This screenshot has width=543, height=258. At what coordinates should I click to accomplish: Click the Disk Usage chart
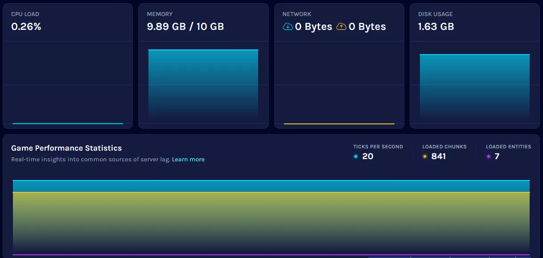(x=474, y=87)
